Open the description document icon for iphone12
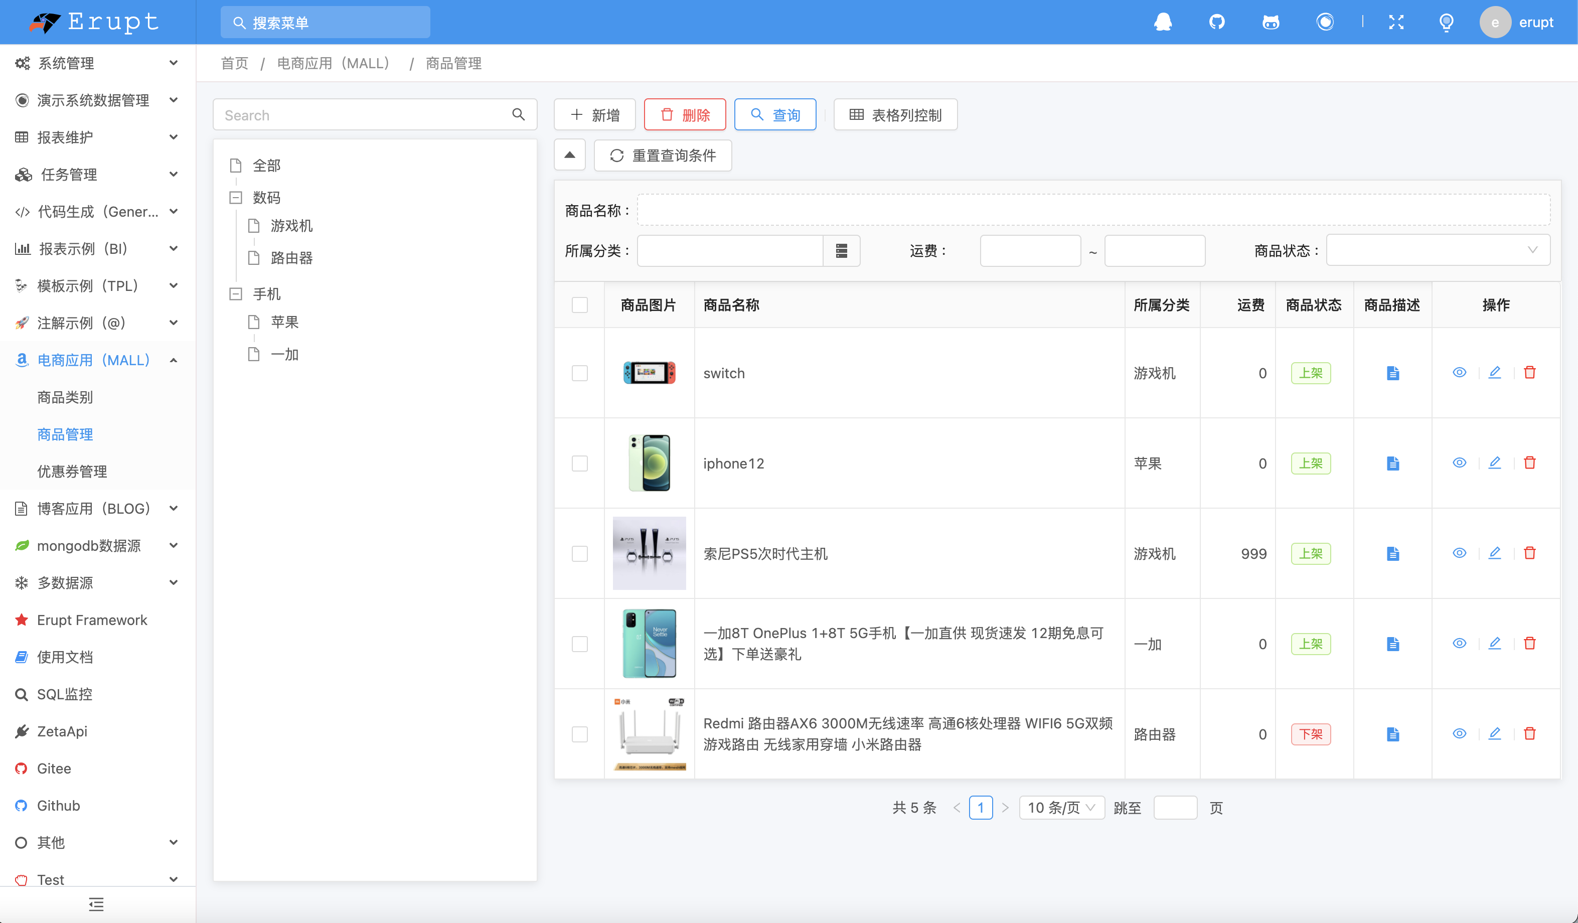Viewport: 1578px width, 923px height. 1392,464
